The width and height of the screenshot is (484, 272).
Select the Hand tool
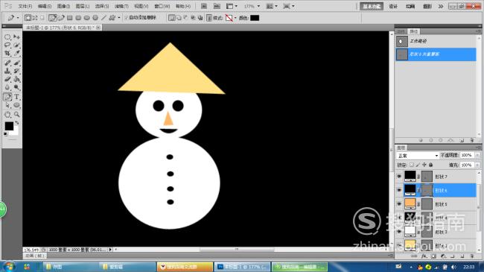point(7,115)
